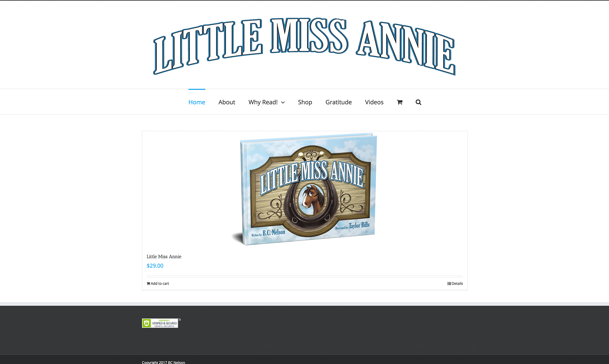The height and width of the screenshot is (364, 609).
Task: Expand the chevron next to Why Read!
Action: coord(283,103)
